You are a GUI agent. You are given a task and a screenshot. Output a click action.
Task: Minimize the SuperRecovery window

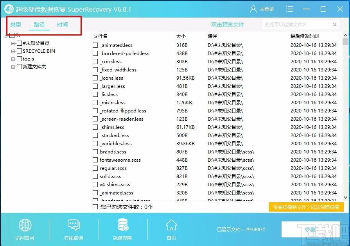click(x=306, y=9)
